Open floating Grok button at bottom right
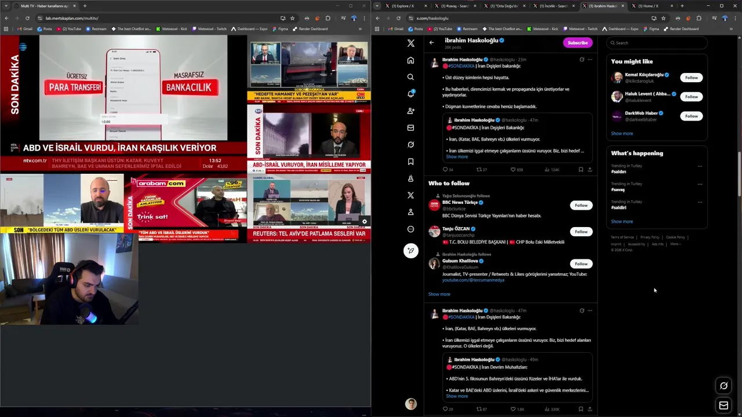Image resolution: width=742 pixels, height=417 pixels. click(723, 386)
